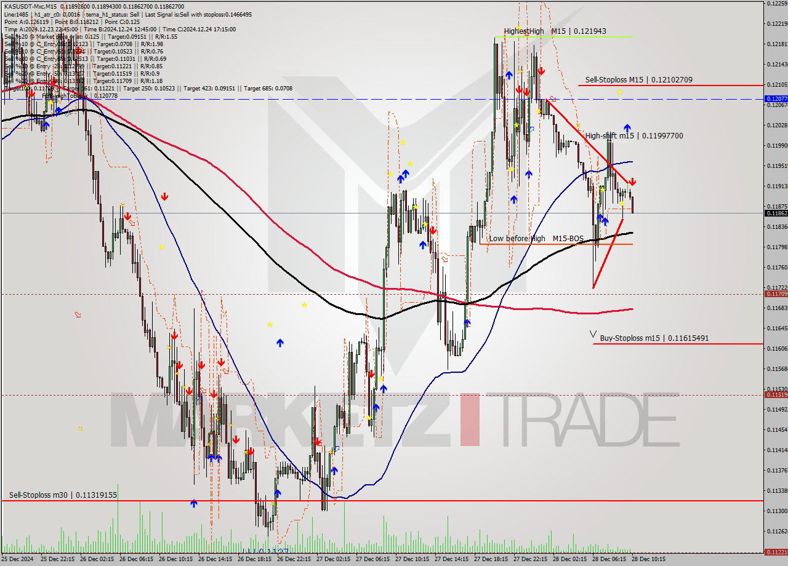Click the Sell-Stoploss M15 | 0.12102709 label

639,79
